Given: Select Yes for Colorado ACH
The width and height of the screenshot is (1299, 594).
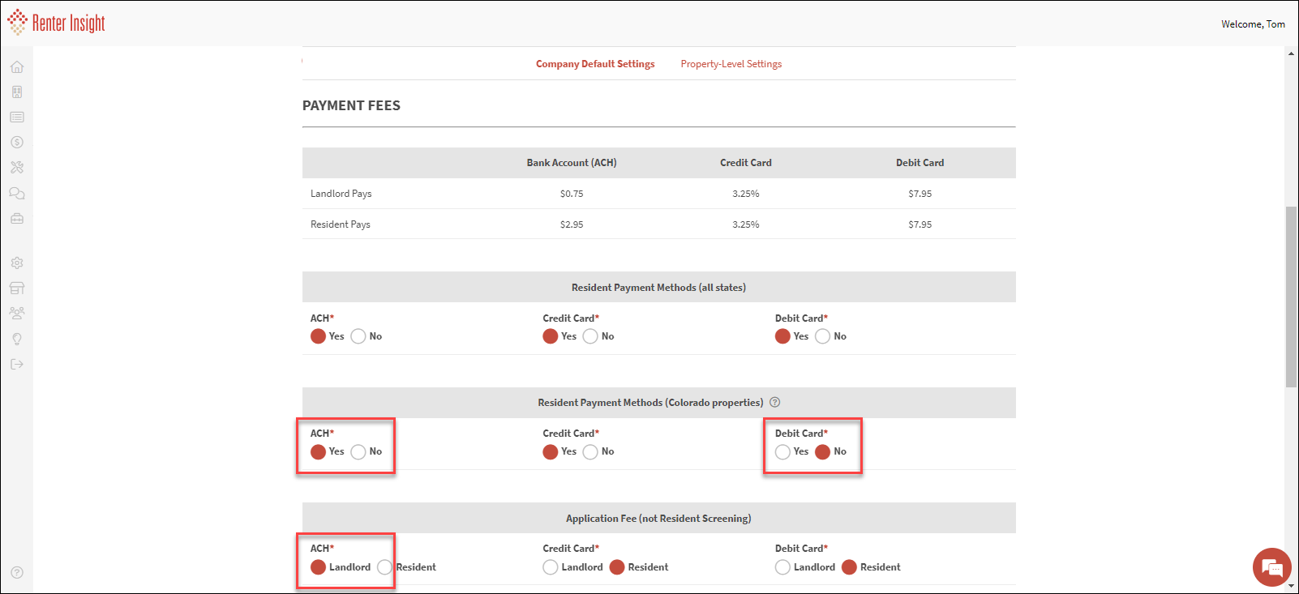Looking at the screenshot, I should coord(318,452).
